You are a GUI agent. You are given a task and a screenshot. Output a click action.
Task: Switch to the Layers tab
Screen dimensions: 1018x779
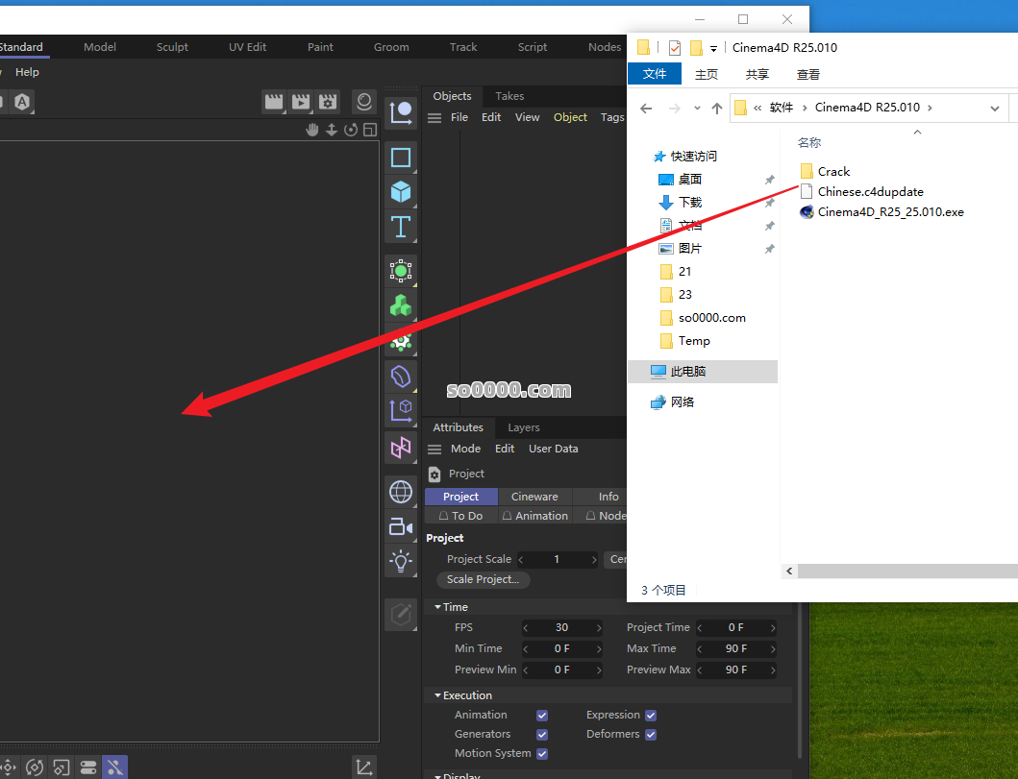tap(524, 427)
